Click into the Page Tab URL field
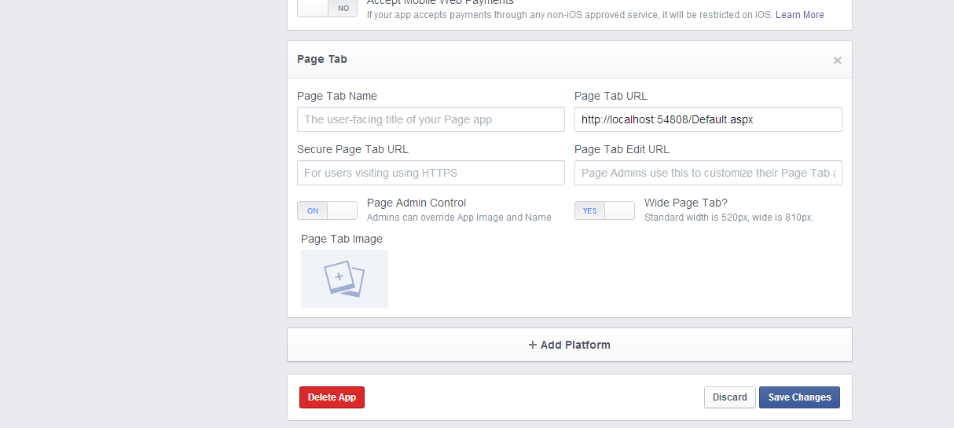Screen dimensions: 954x428 708,119
